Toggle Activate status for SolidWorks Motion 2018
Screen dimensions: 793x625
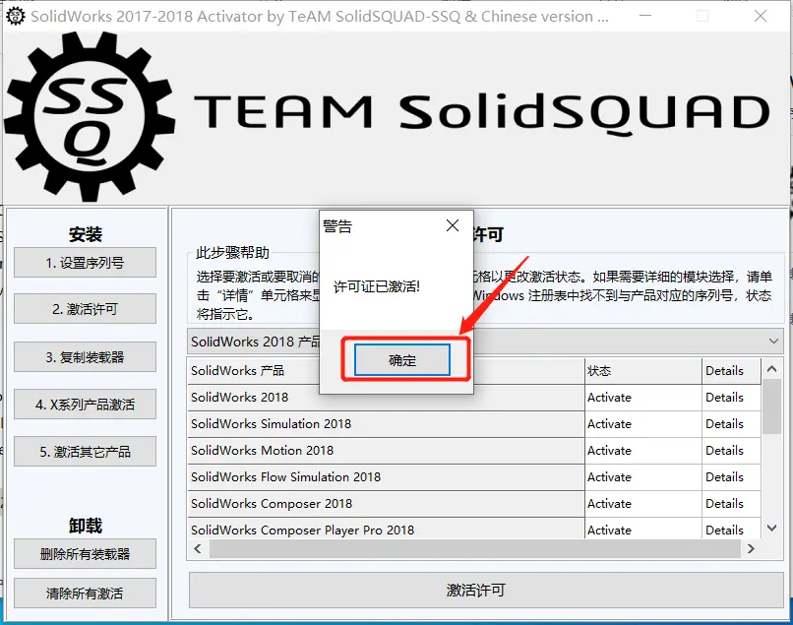coord(642,451)
